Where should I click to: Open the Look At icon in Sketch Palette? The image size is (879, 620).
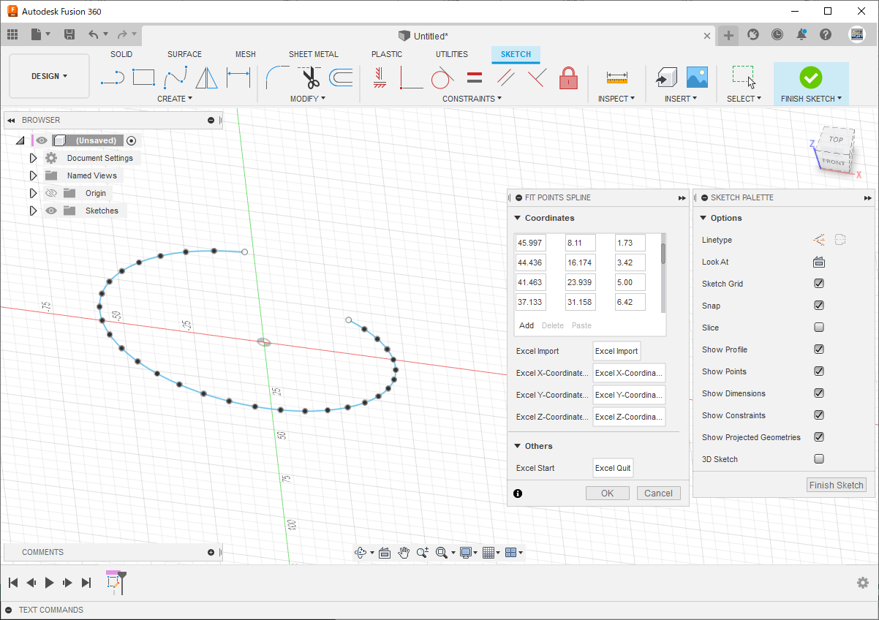point(819,262)
